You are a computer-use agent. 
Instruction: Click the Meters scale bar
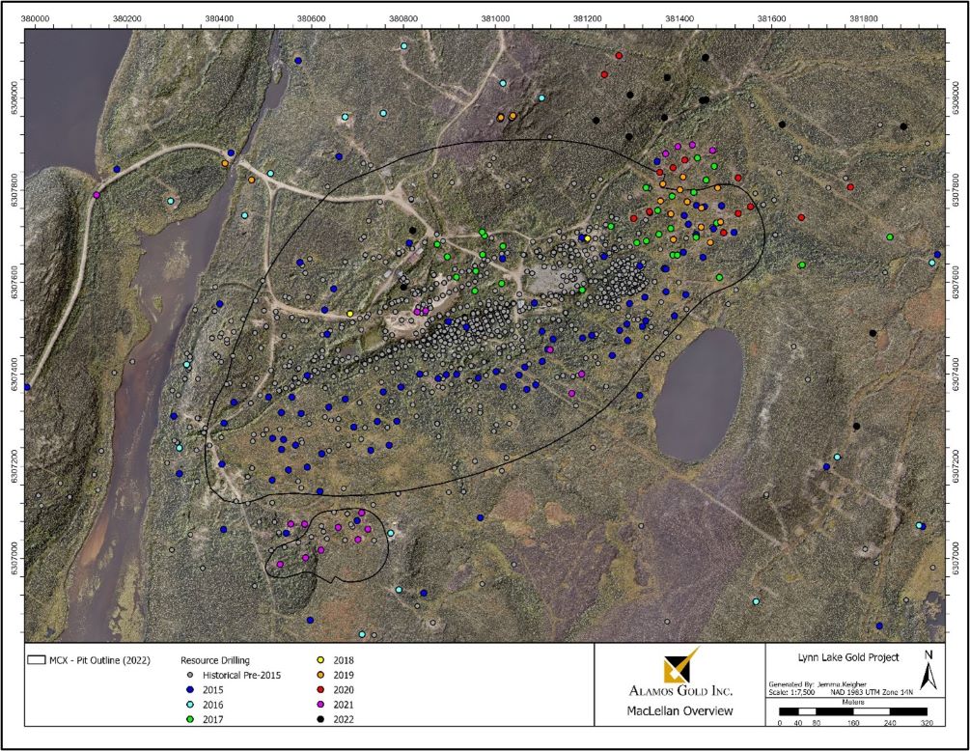pyautogui.click(x=851, y=710)
